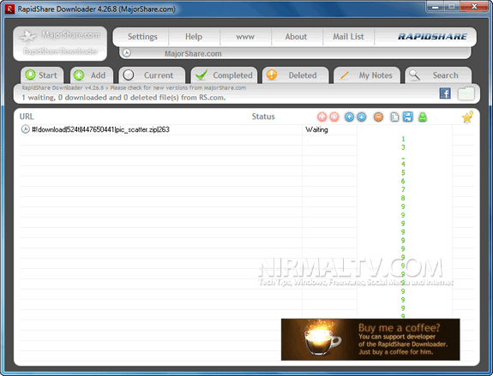
Task: Click the green plus Add icon
Action: point(79,75)
